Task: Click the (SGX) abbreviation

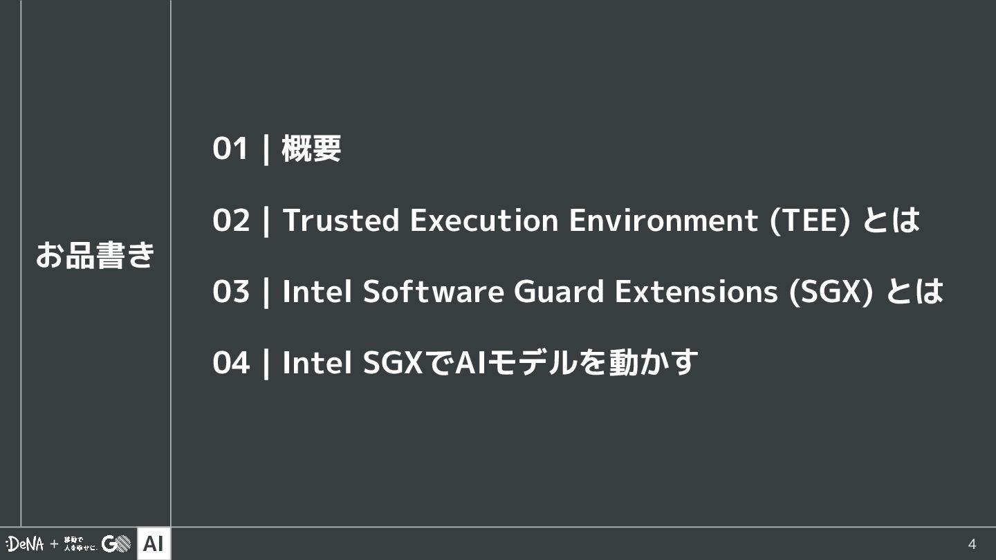Action: pos(832,292)
